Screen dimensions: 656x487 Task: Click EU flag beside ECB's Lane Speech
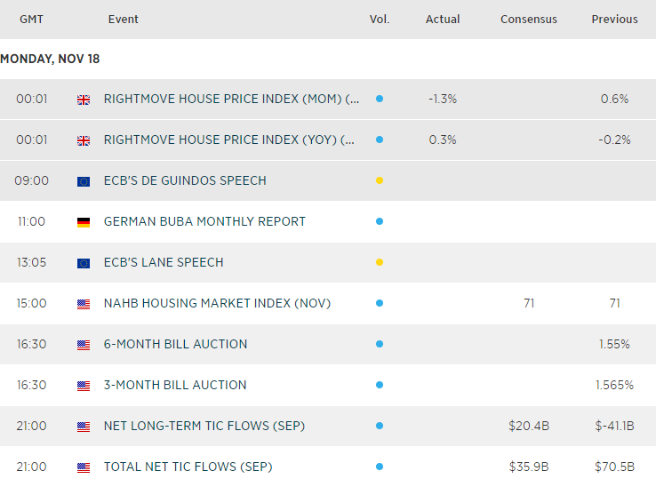pos(84,263)
